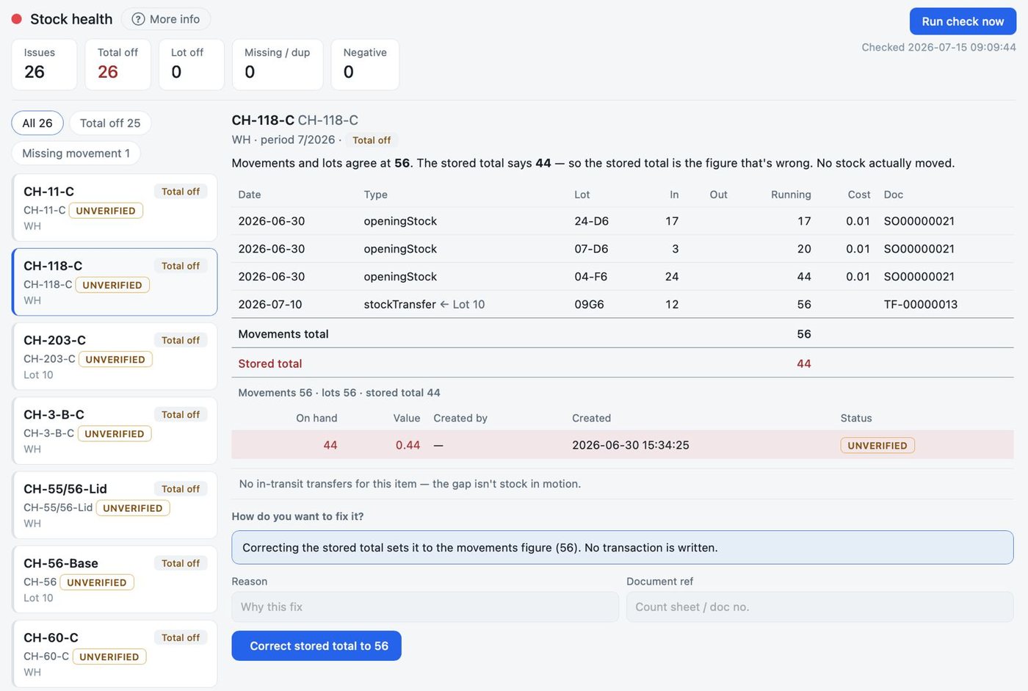The height and width of the screenshot is (691, 1028).
Task: Open the CH-60-C list entry
Action: 115,654
